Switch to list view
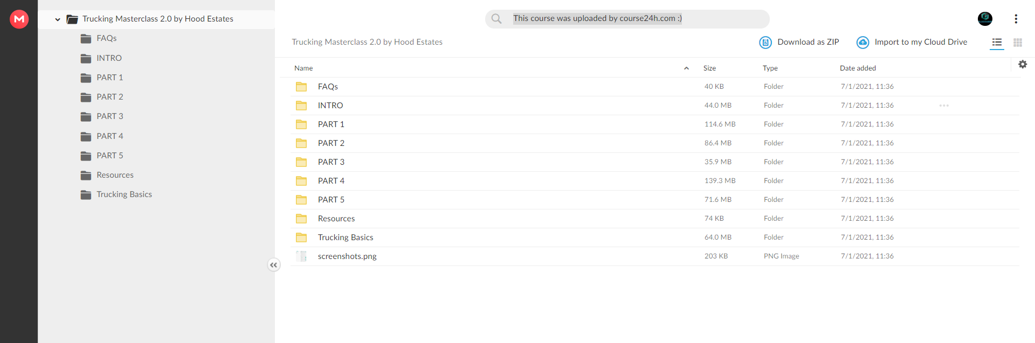Screen dimensions: 1035x343 [x=997, y=42]
